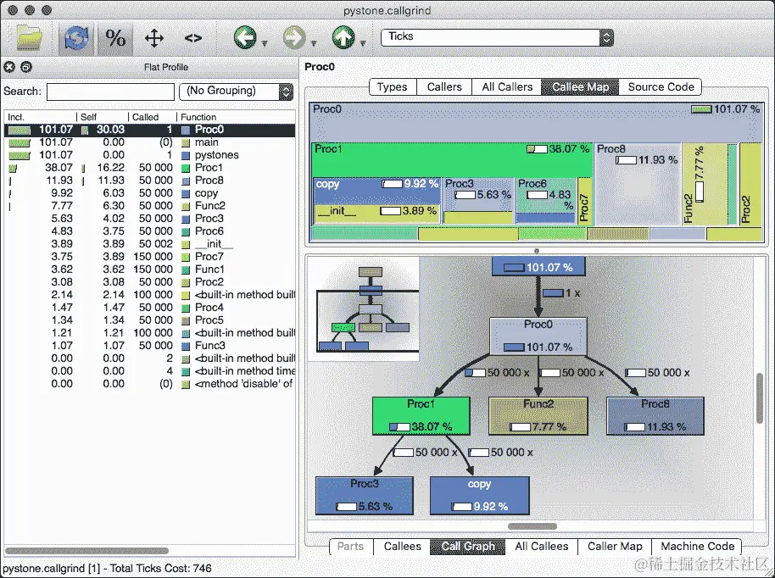Sort by the Self column header

pyautogui.click(x=103, y=117)
